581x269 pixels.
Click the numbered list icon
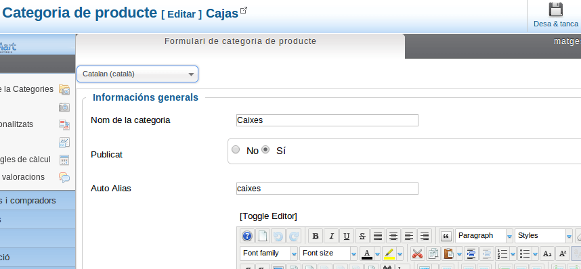point(502,253)
